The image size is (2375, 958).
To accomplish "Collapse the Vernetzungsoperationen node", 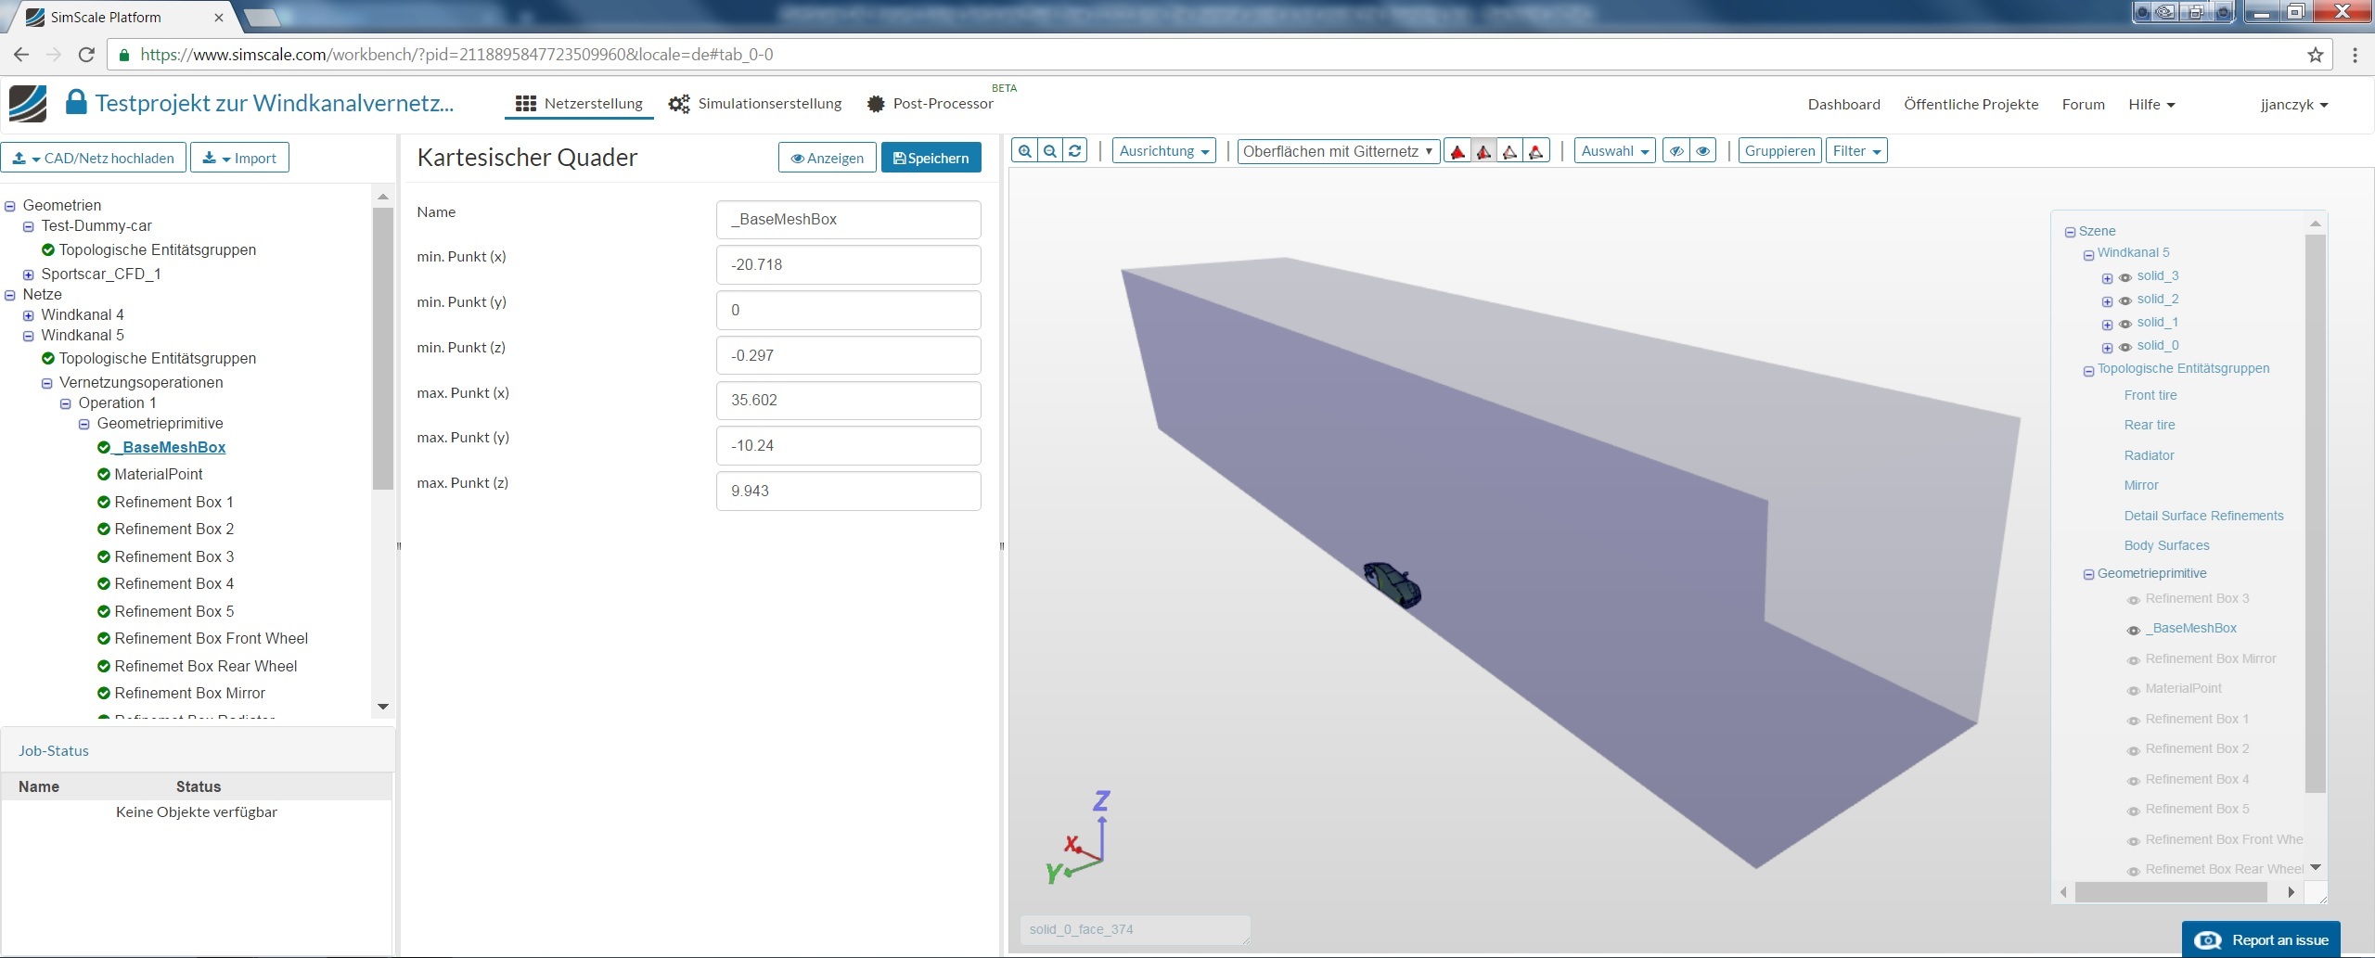I will coord(47,383).
